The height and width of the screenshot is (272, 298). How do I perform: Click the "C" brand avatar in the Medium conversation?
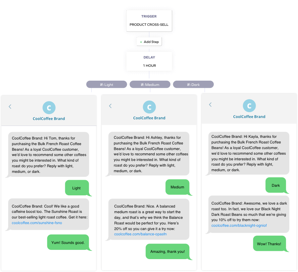[149, 107]
